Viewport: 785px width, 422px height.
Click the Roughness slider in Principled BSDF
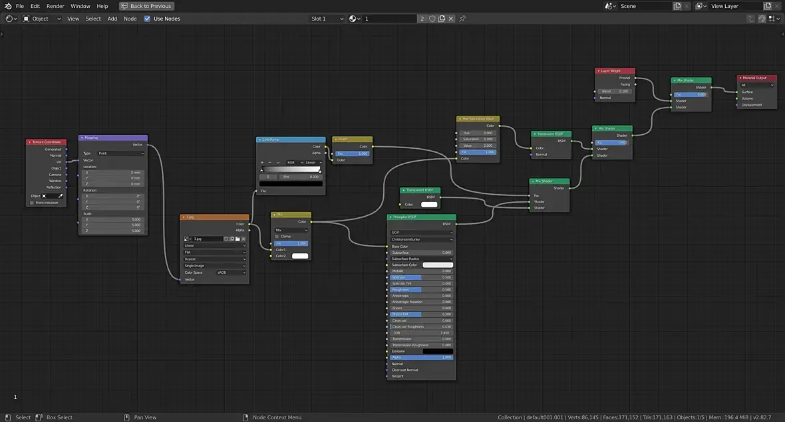(421, 290)
